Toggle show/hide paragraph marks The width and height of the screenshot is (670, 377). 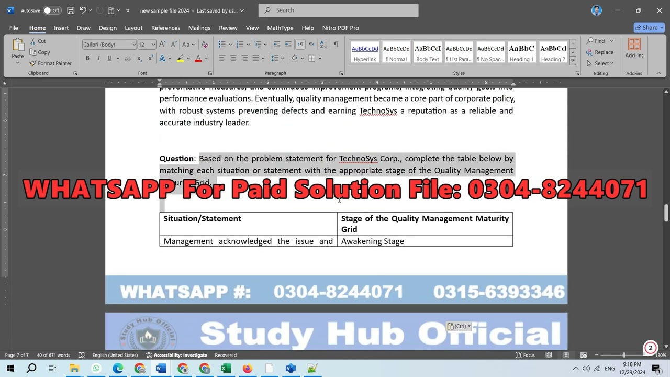336,45
